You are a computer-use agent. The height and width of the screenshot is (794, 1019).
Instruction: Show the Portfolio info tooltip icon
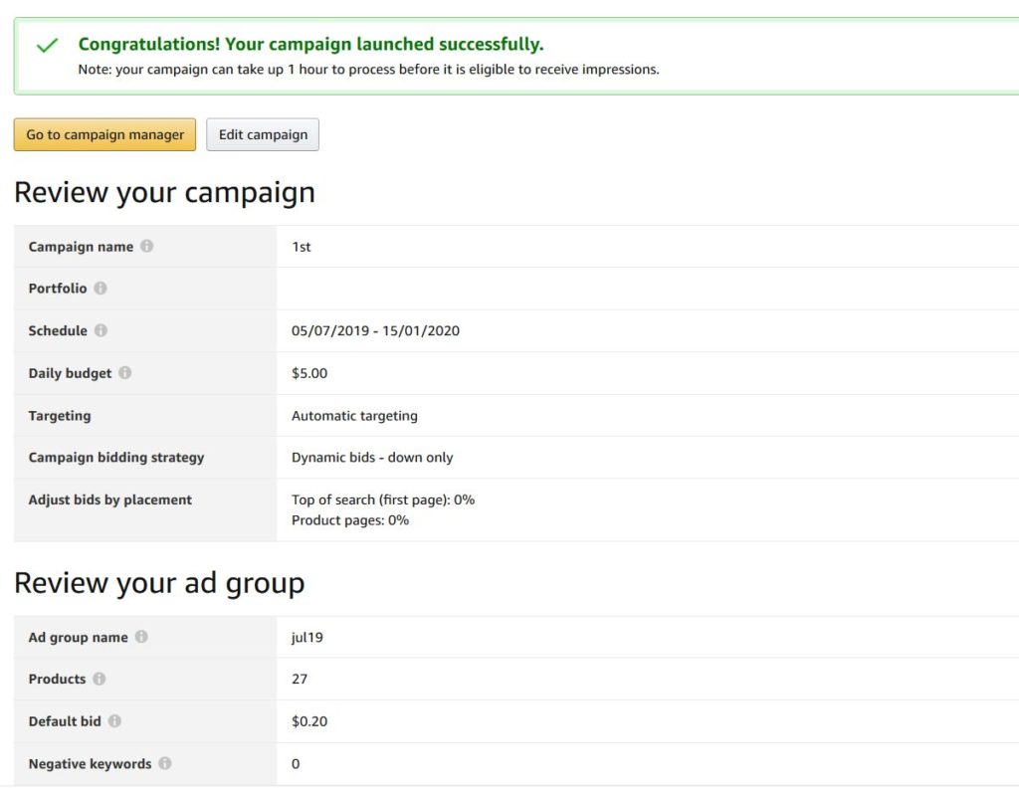[101, 289]
